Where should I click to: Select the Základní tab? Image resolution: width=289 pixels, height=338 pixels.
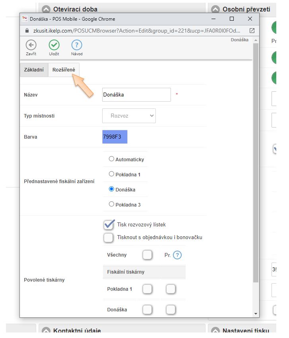pos(34,70)
